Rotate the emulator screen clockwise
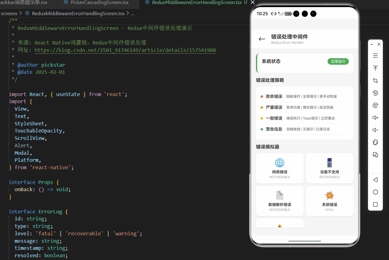Image resolution: width=389 pixels, height=260 pixels. [375, 105]
